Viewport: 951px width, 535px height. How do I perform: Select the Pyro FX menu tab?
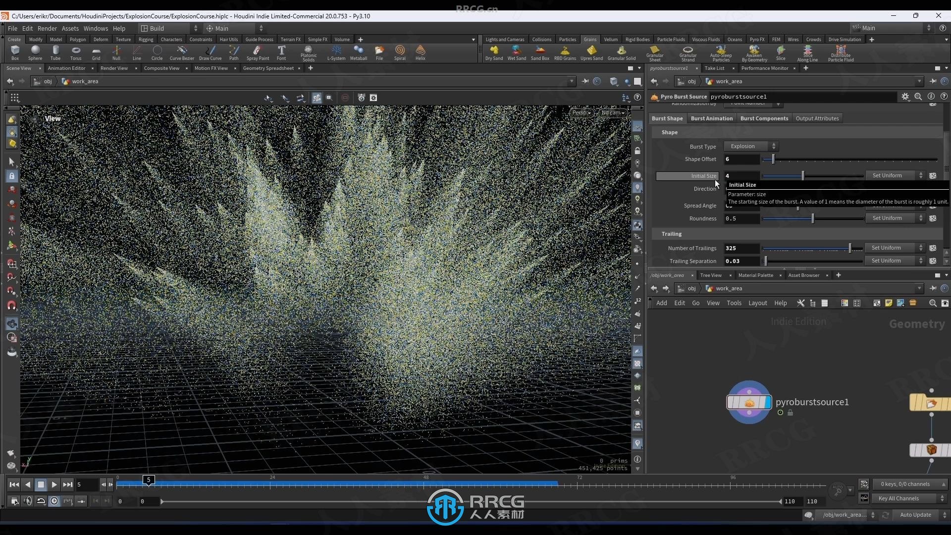(x=756, y=39)
